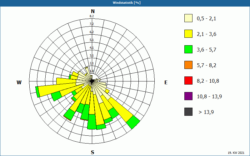The width and height of the screenshot is (250, 156).
Task: Click the W compass label
Action: click(x=19, y=82)
